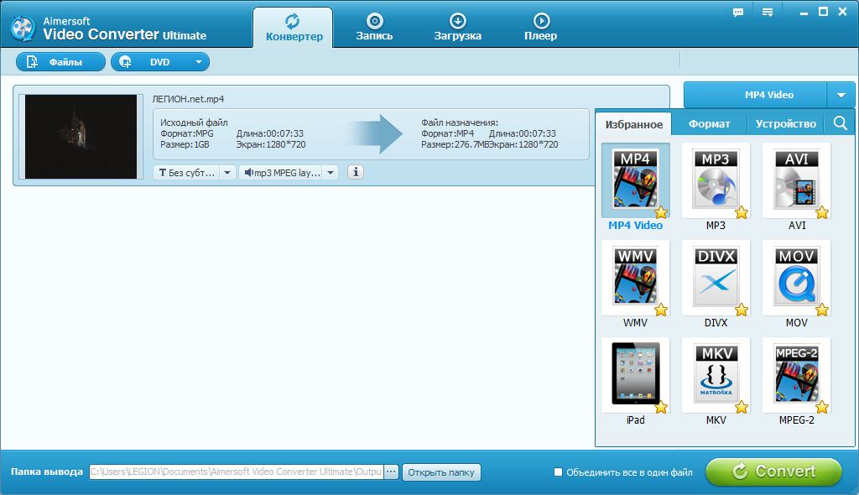Image resolution: width=859 pixels, height=495 pixels.
Task: Click Открыть папку button
Action: (x=441, y=472)
